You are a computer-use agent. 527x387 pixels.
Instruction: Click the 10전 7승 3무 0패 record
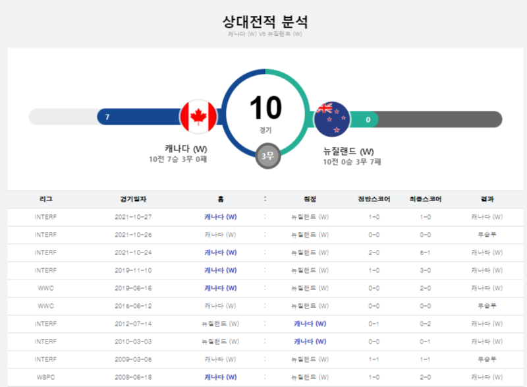178,159
